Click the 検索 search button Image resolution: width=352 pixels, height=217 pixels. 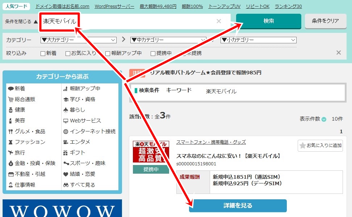[268, 21]
